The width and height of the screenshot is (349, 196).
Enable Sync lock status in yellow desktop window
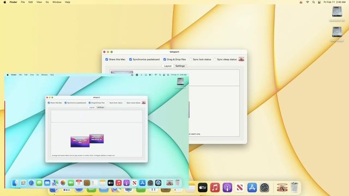pos(191,59)
